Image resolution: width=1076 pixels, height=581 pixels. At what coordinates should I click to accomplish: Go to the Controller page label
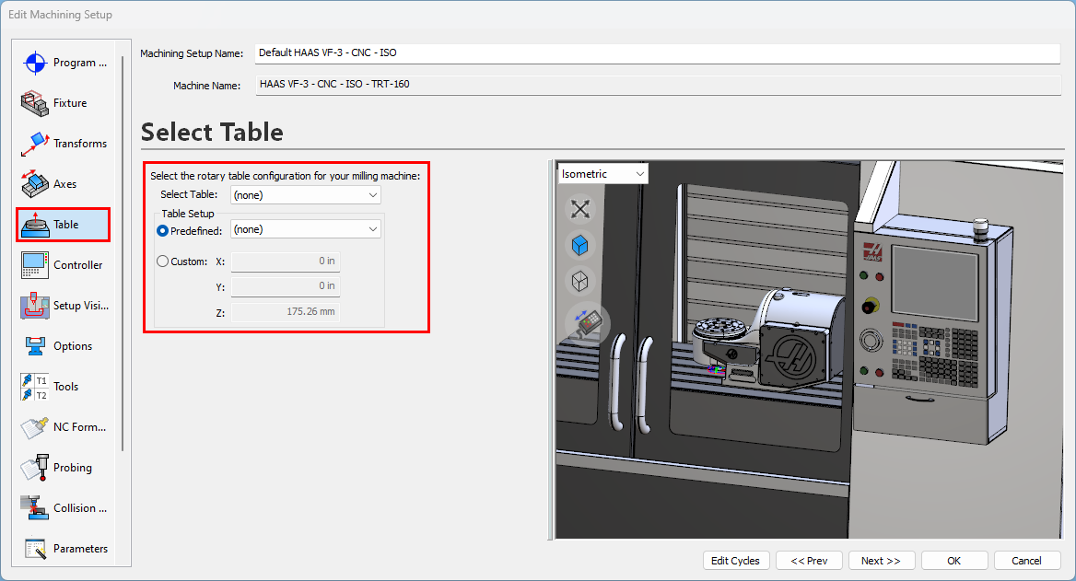(x=78, y=265)
